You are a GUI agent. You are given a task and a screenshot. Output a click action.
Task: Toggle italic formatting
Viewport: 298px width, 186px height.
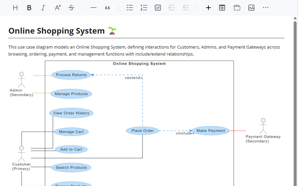43,8
